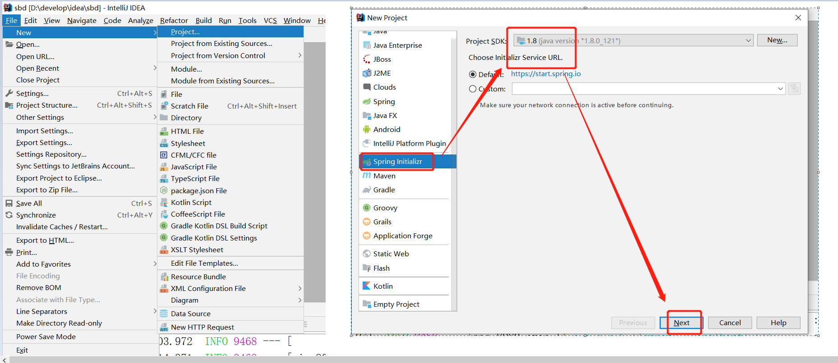Screen dimensions: 838x363
Task: Choose Project... from the New submenu
Action: point(230,32)
